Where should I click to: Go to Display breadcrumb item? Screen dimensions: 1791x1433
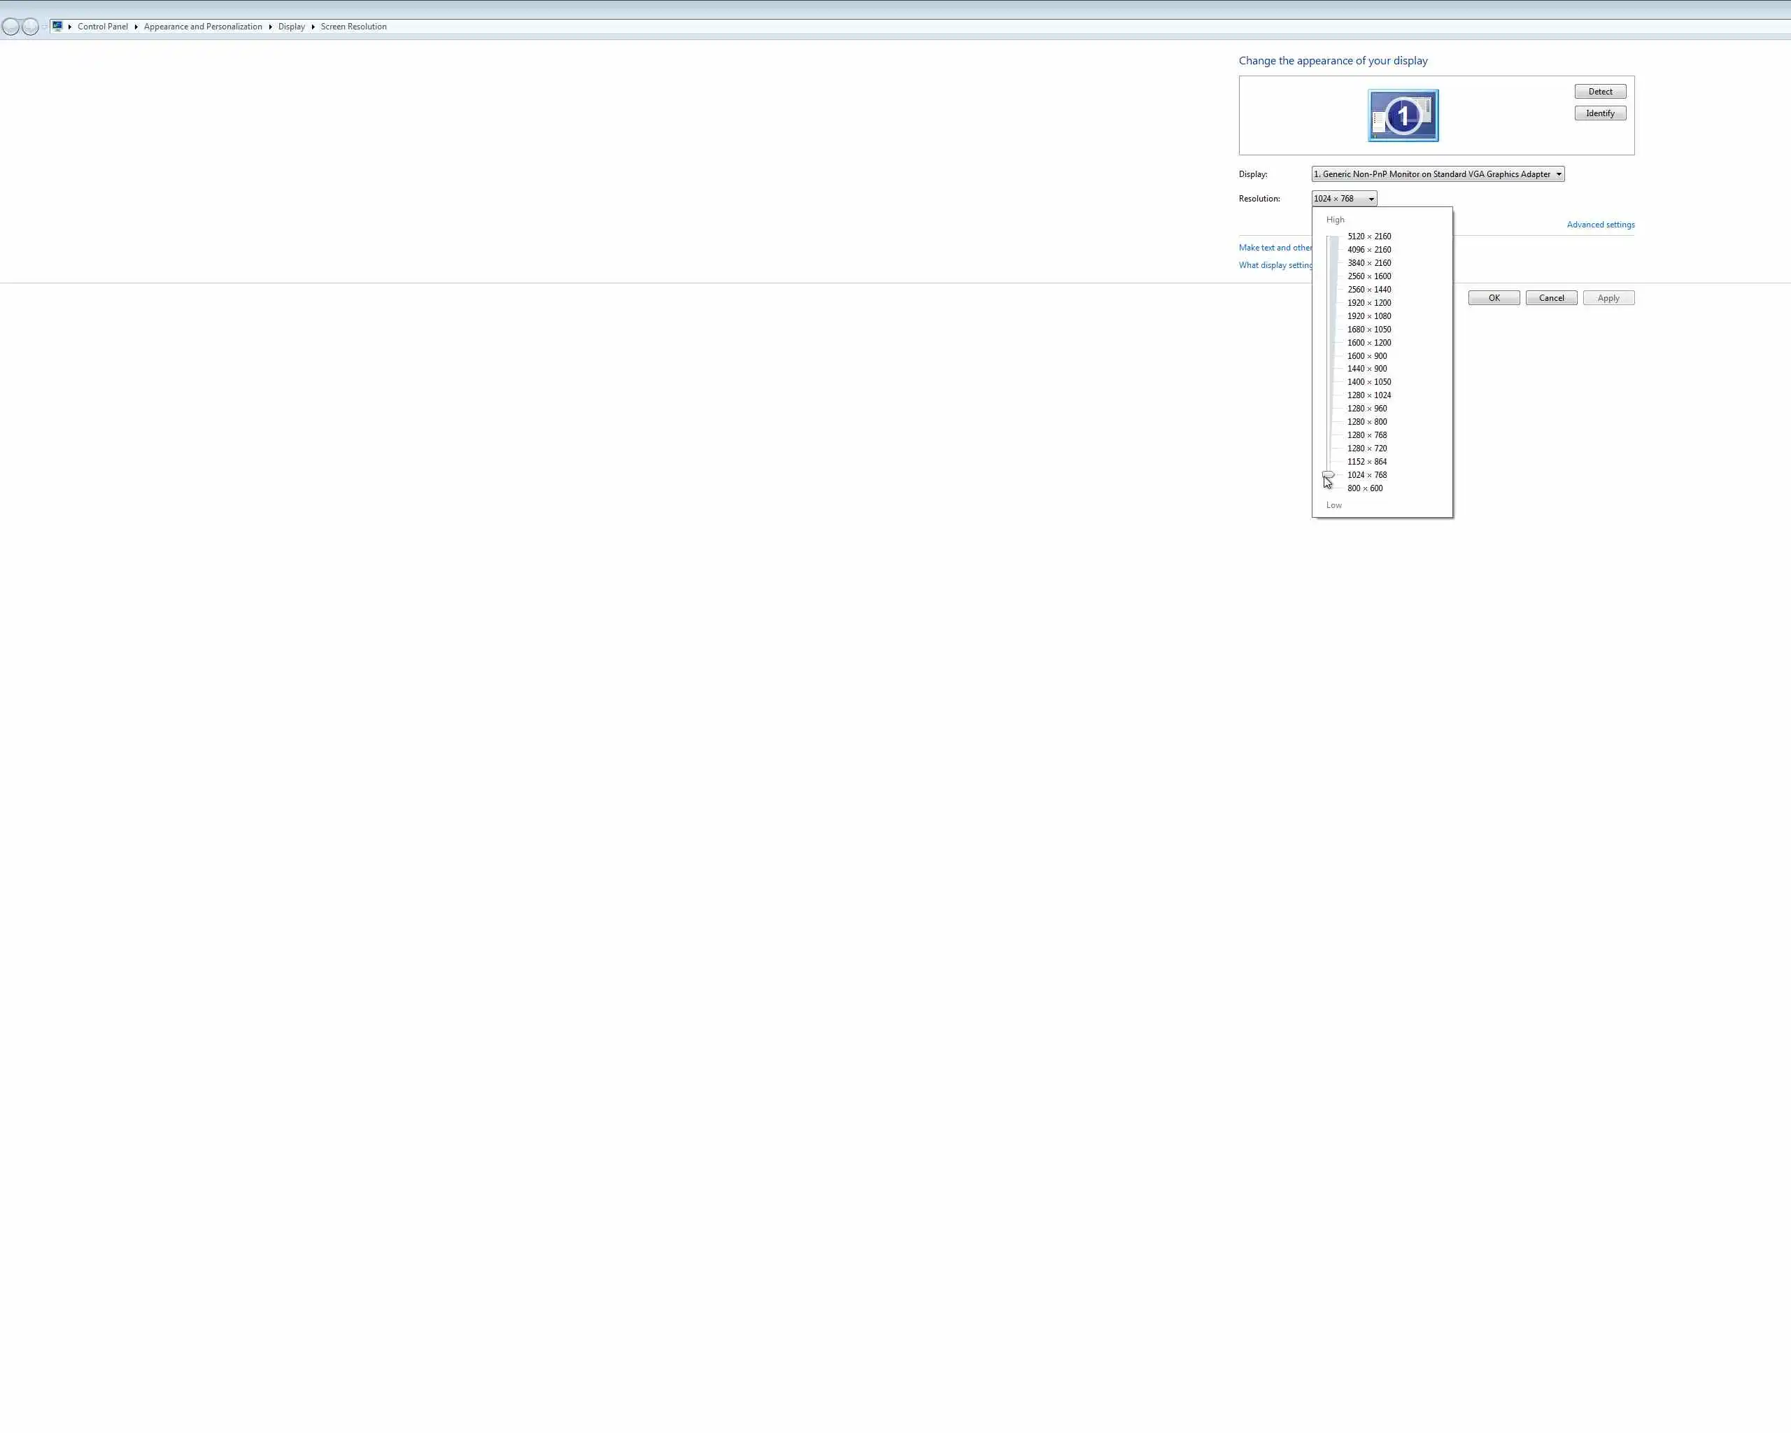[x=292, y=27]
